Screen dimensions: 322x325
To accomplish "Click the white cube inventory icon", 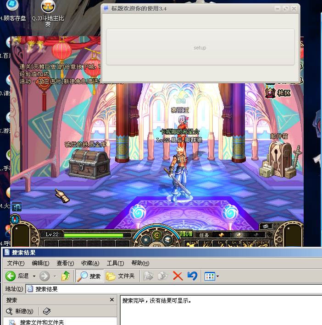I will (x=167, y=240).
